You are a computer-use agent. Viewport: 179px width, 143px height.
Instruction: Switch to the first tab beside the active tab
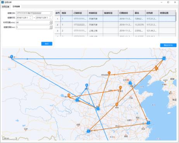tap(5, 7)
